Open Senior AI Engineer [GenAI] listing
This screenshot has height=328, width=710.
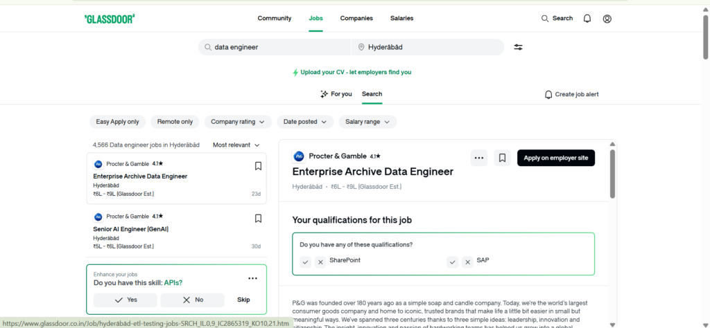(131, 229)
